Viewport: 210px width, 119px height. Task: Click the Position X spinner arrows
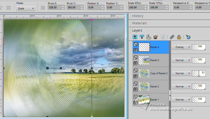pos(103,8)
